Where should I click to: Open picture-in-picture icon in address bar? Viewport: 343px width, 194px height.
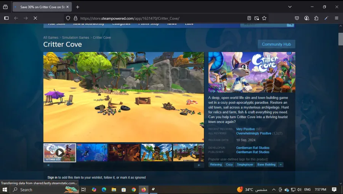(256, 18)
